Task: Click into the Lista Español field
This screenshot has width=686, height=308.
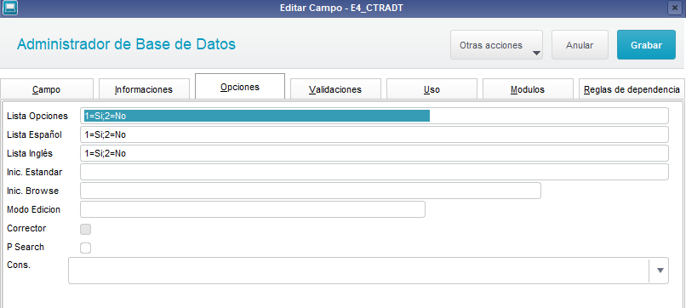Action: (374, 134)
